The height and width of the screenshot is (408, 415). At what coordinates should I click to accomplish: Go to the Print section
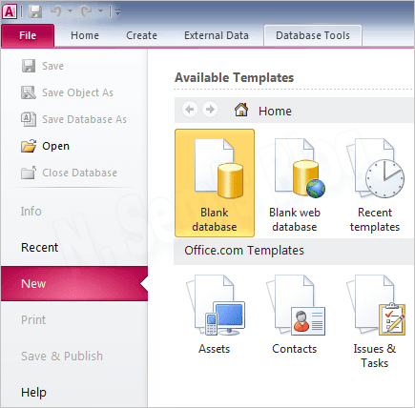point(33,319)
